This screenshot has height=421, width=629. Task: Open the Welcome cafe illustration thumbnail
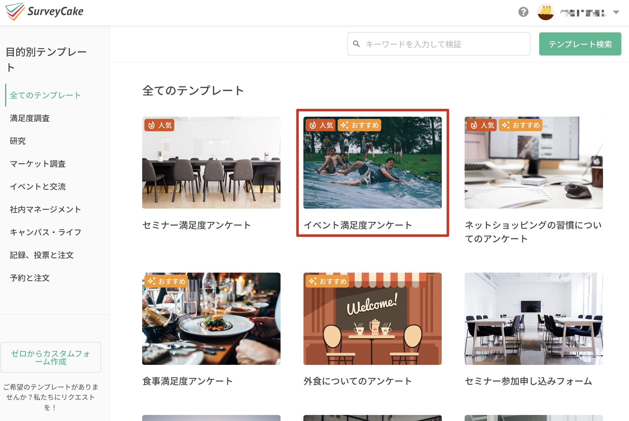pyautogui.click(x=373, y=319)
